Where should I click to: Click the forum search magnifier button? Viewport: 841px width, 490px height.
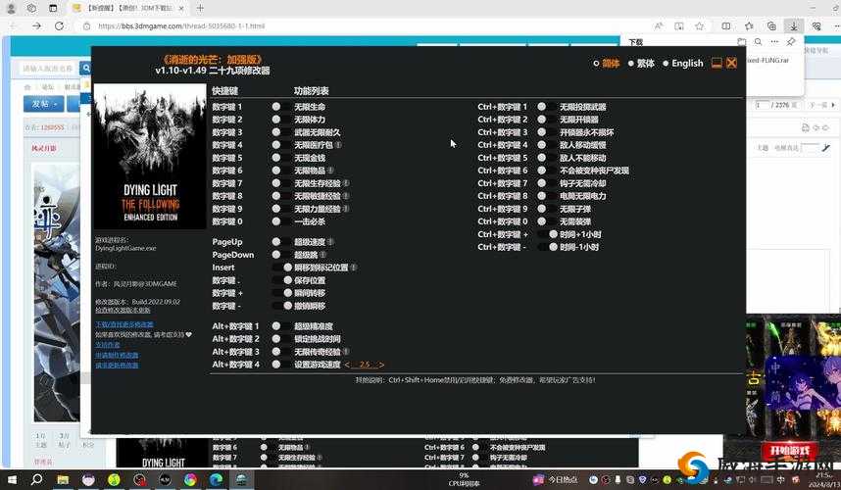click(x=86, y=68)
